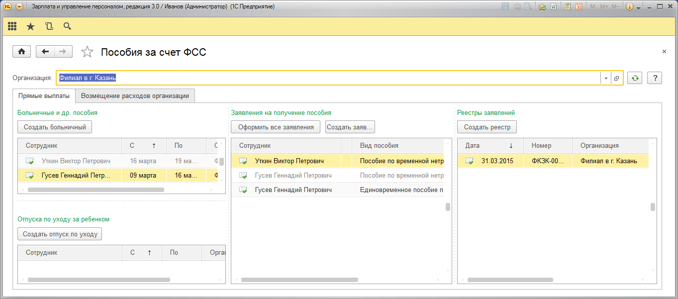Click into the Организация input field
The image size is (678, 299).
pyautogui.click(x=328, y=78)
